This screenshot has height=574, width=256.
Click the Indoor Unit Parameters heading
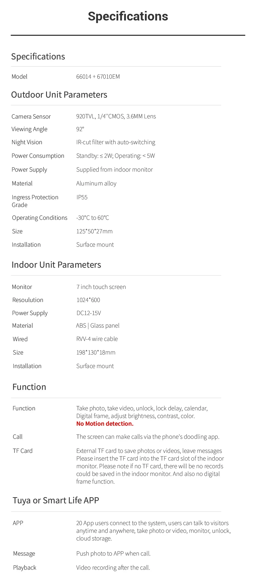point(56,265)
